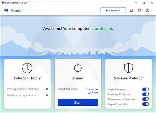This screenshot has width=156, height=113.
Task: Click the Scanner crosshair icon
Action: [78, 68]
